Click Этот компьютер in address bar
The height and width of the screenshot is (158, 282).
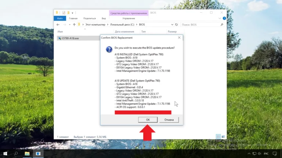point(95,25)
